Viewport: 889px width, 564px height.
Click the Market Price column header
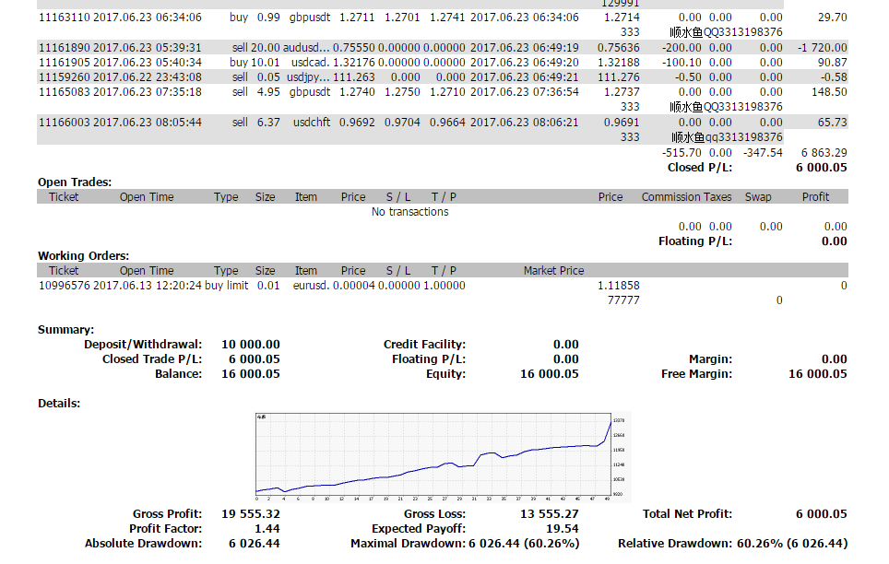tap(553, 271)
